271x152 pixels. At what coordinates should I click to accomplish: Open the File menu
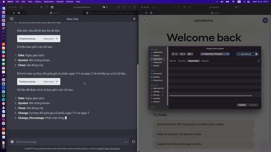17,2
